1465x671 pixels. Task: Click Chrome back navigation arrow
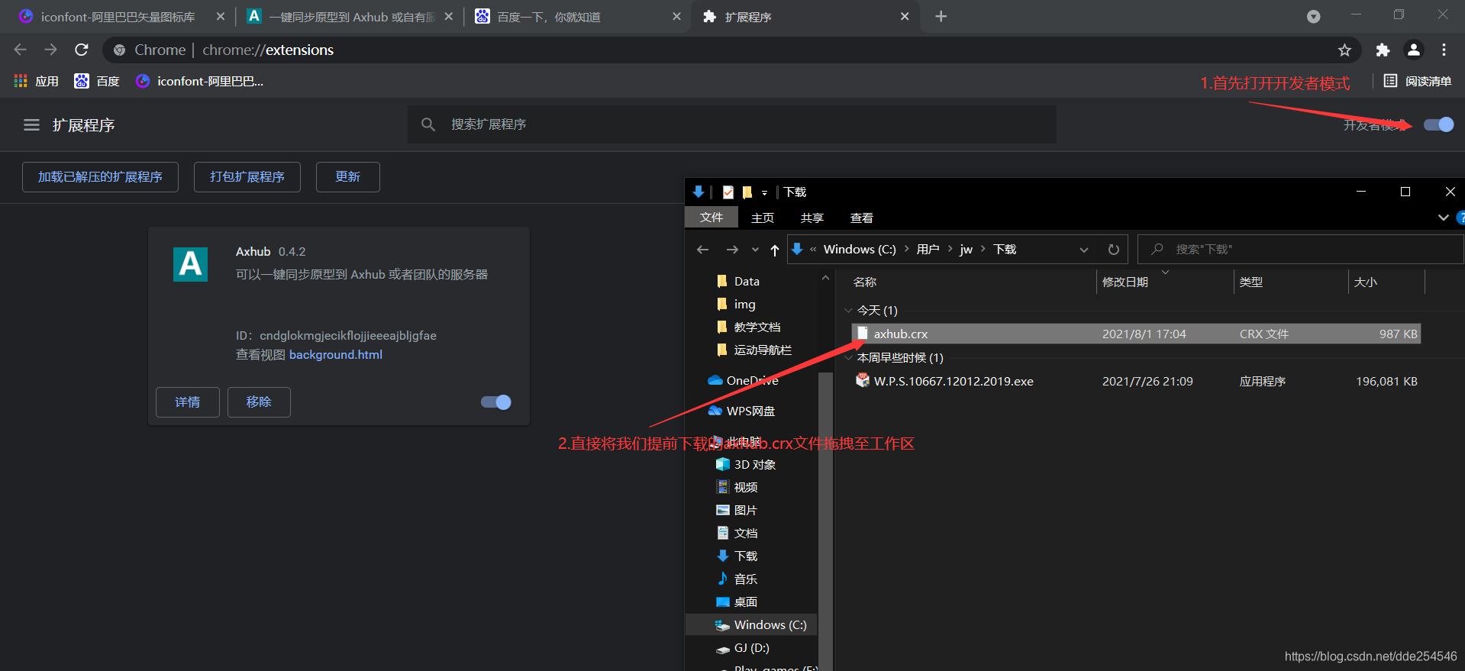[x=21, y=50]
